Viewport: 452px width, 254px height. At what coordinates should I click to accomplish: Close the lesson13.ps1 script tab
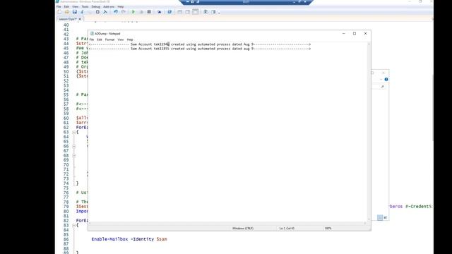tap(80, 19)
